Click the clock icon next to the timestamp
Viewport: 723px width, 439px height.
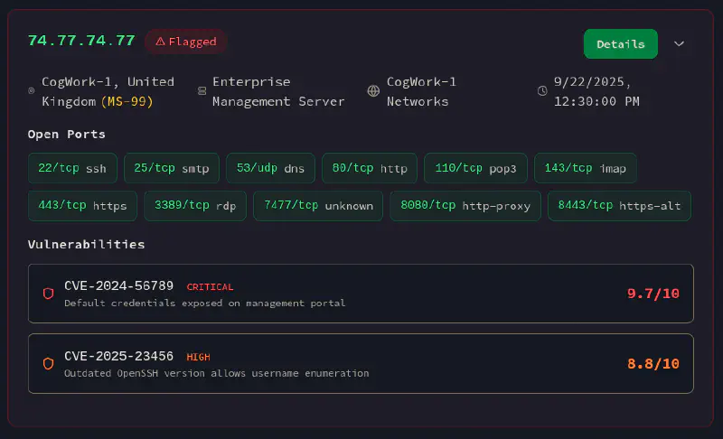pos(542,91)
